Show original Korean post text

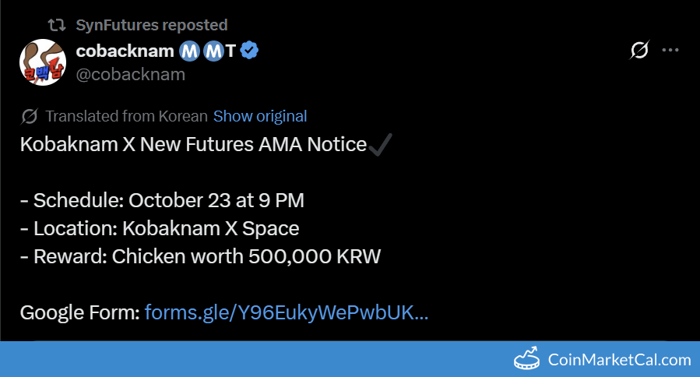[260, 116]
